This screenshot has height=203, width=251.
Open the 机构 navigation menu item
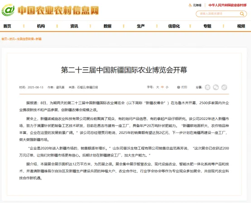click(x=41, y=26)
